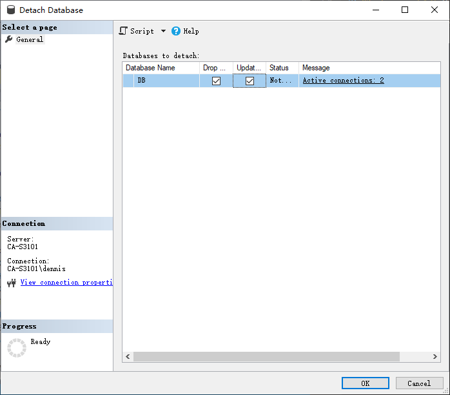Open the Active connections: 2 link
Screen dimensions: 450x395
tap(343, 81)
